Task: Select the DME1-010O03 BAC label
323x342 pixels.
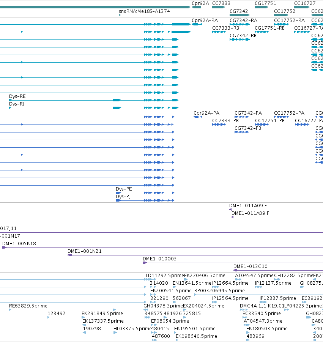Action: click(x=160, y=259)
